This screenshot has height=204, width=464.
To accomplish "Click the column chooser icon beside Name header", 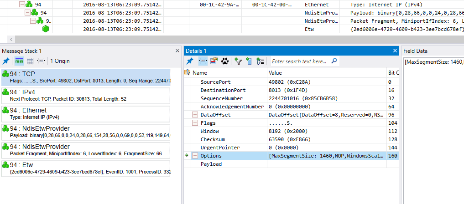I will (x=187, y=72).
